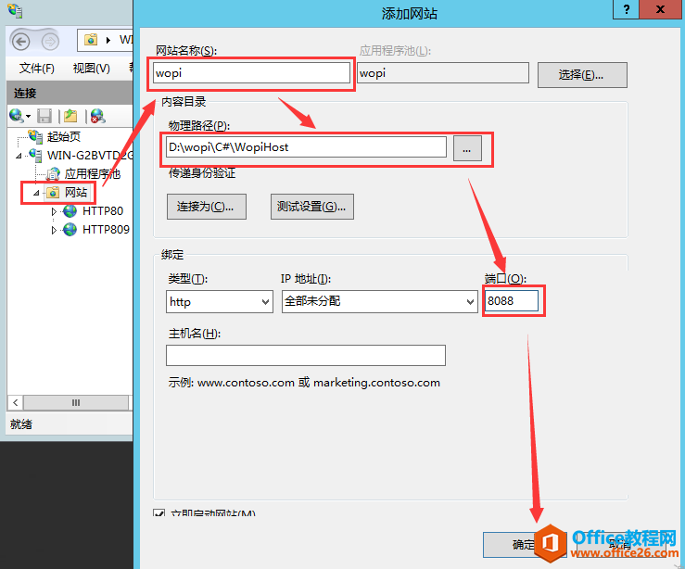Click the left arrow of tree horizontal scrollbar

(x=15, y=402)
